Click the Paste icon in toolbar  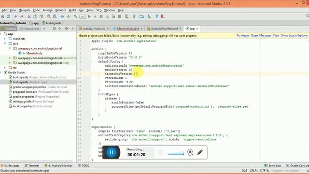pos(41,16)
